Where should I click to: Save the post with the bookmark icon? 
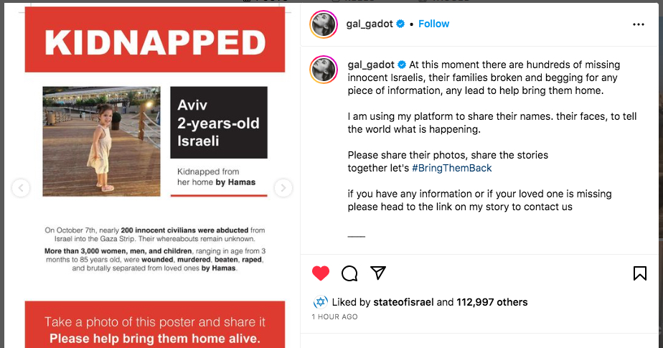click(640, 273)
